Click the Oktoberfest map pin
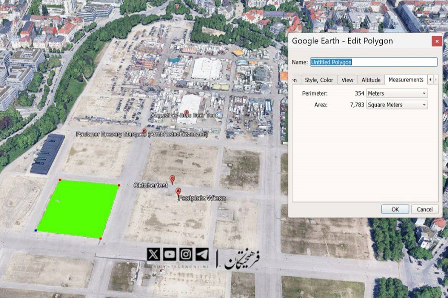The height and width of the screenshot is (298, 448). click(172, 179)
